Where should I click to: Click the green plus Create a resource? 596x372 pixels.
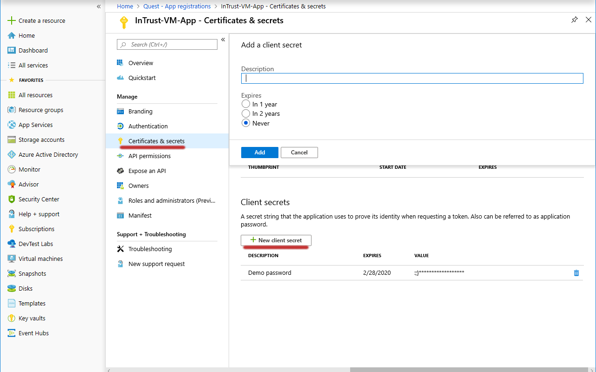(12, 20)
